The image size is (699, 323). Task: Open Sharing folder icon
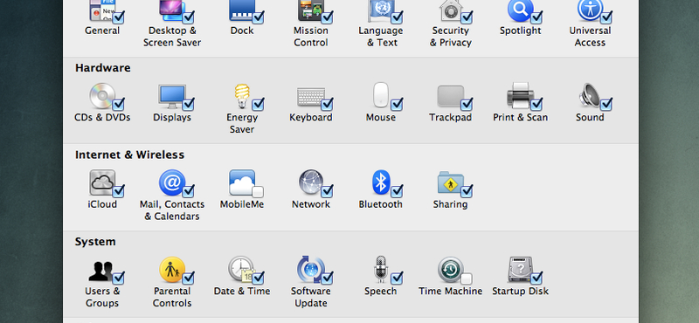pyautogui.click(x=450, y=182)
